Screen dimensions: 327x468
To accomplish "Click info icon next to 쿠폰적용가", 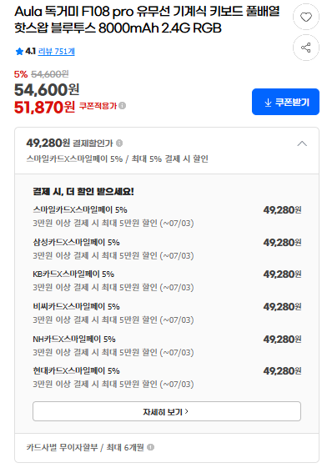I will click(x=122, y=106).
